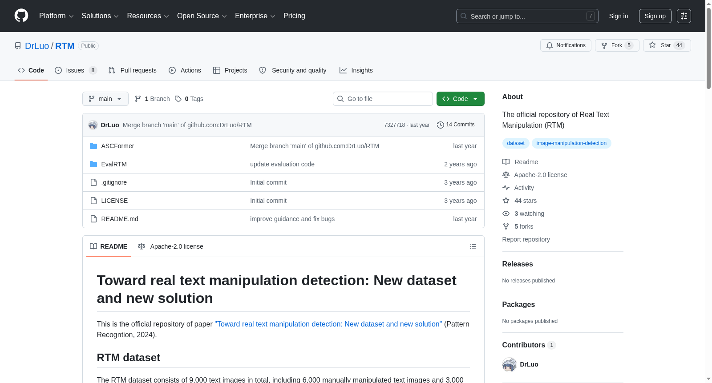Switch to the Projects tab
This screenshot has height=383, width=712.
pyautogui.click(x=230, y=70)
